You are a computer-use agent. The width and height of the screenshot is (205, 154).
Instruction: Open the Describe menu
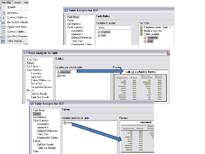(6, 3)
